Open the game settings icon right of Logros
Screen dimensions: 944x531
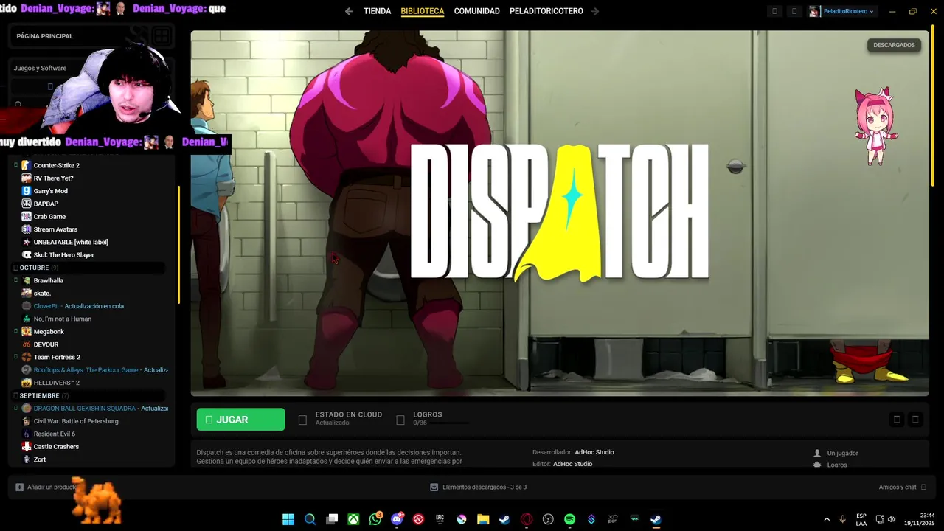(x=897, y=420)
